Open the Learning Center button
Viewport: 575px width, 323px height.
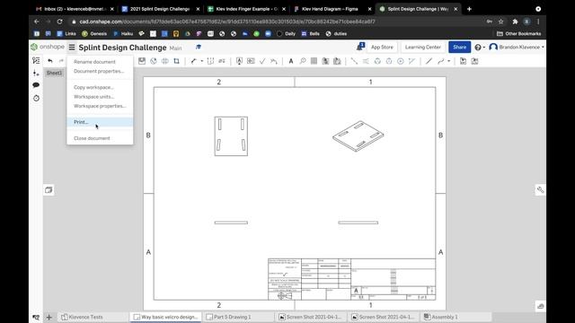pos(423,48)
